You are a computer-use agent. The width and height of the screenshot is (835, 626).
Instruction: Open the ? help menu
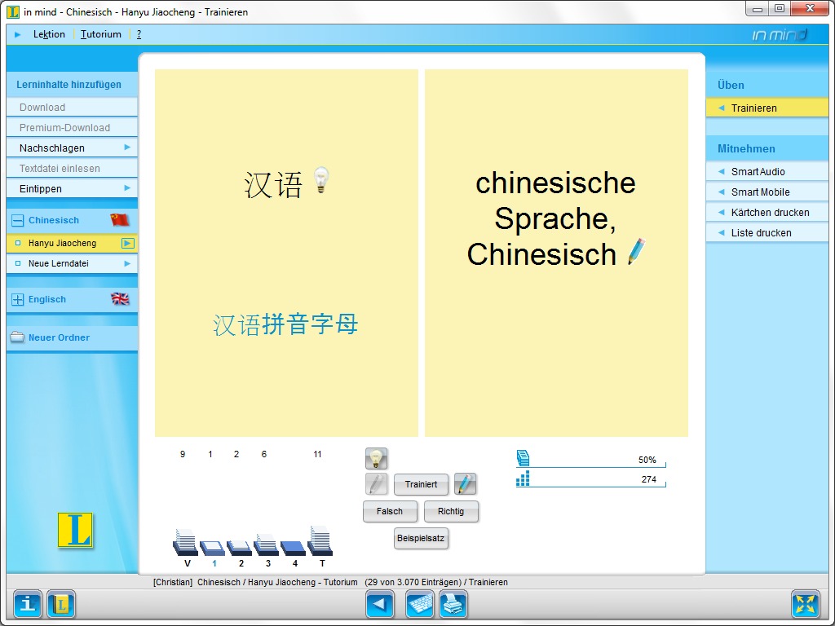click(x=139, y=34)
